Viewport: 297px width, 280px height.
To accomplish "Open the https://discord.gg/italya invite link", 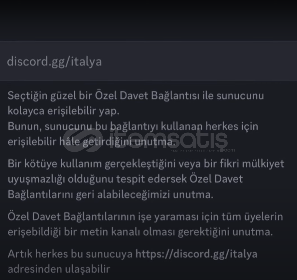I will (196, 254).
